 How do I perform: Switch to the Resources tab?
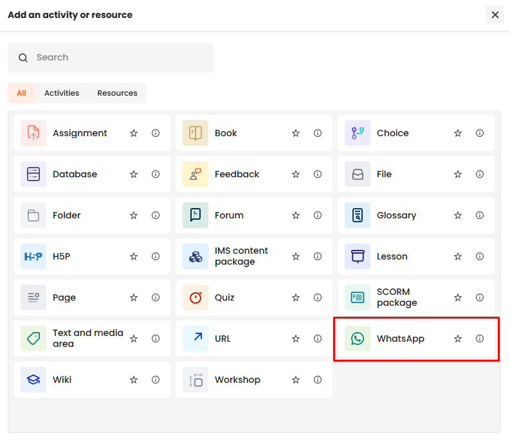(118, 93)
